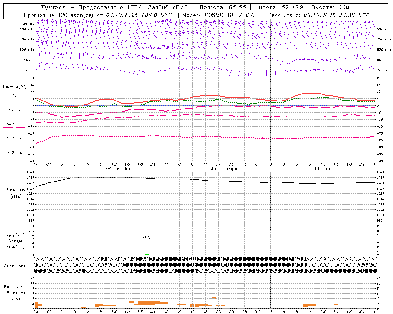393x314 pixels.
Task: Click the "Осадки" precipitation label
Action: pos(16,241)
